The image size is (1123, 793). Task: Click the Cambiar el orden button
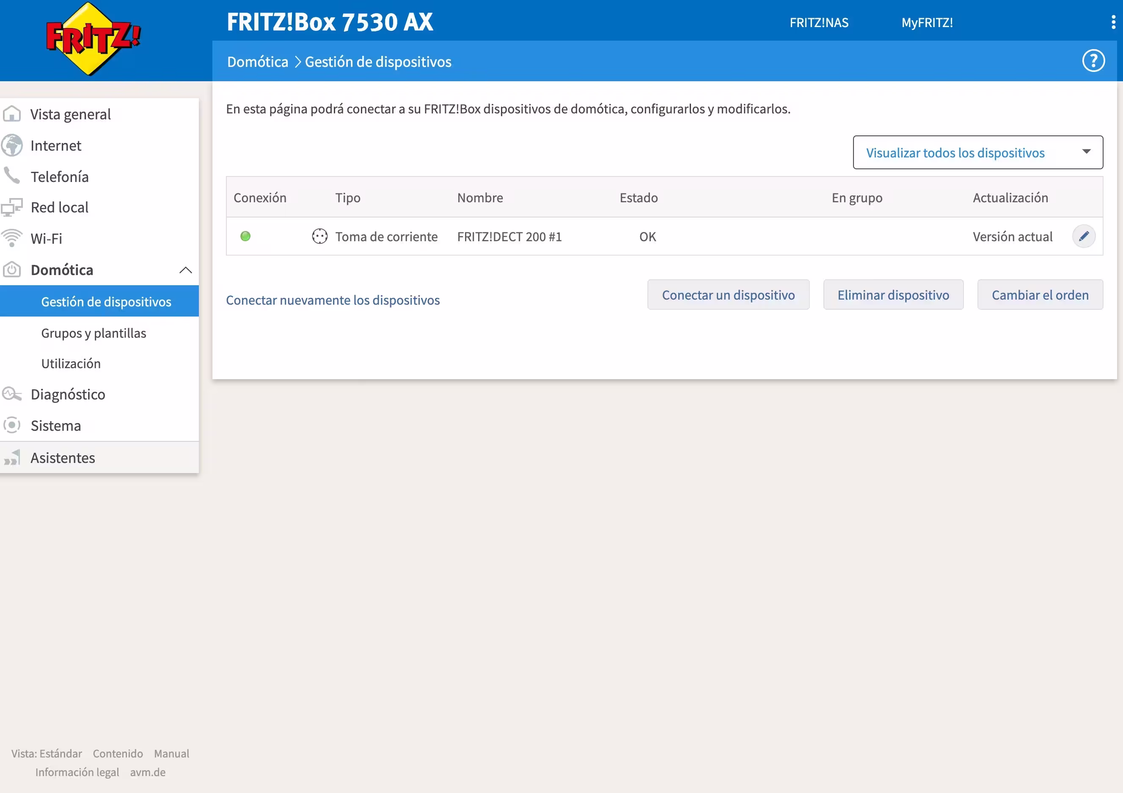coord(1040,295)
